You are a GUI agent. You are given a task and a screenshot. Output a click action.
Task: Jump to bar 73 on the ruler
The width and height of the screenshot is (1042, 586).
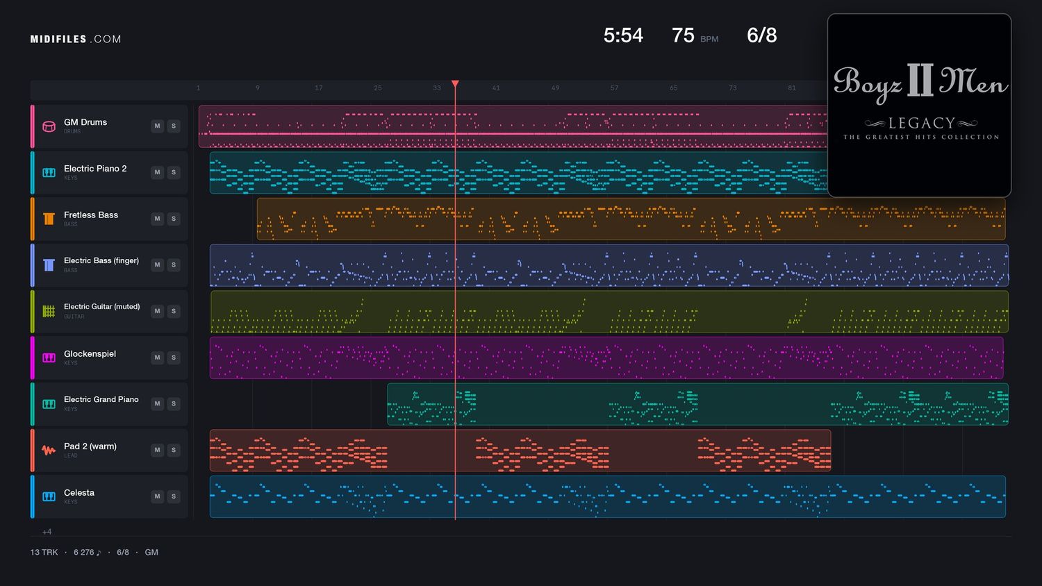click(x=733, y=88)
